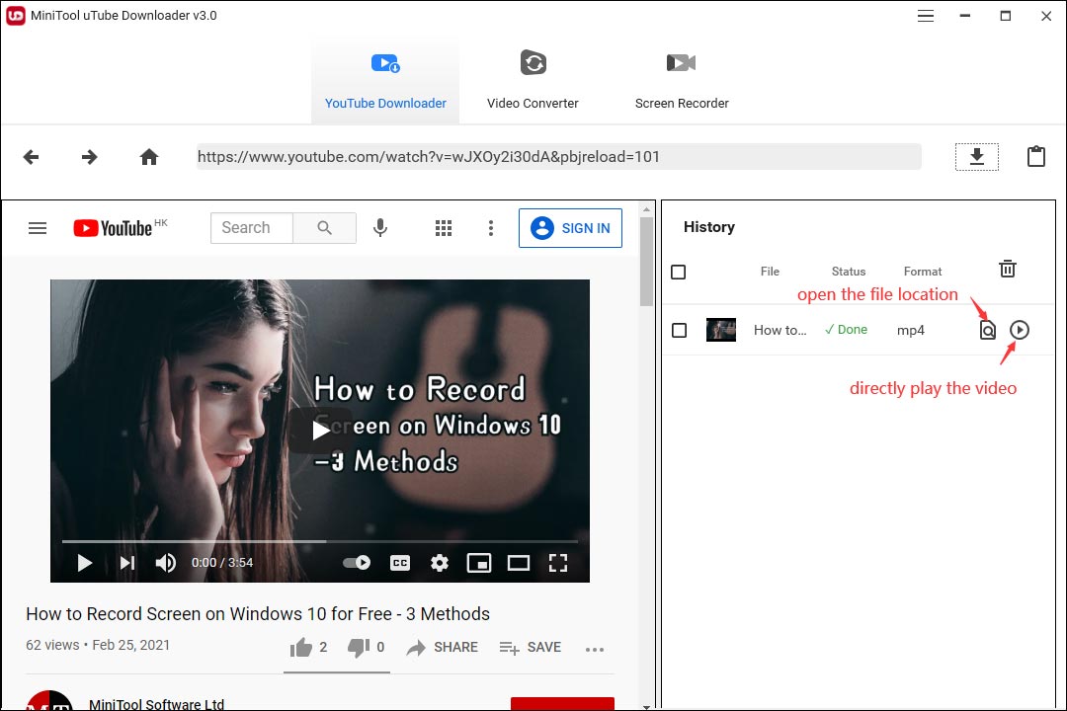1067x711 pixels.
Task: Open the hamburger menu in the app titlebar
Action: coord(926,16)
